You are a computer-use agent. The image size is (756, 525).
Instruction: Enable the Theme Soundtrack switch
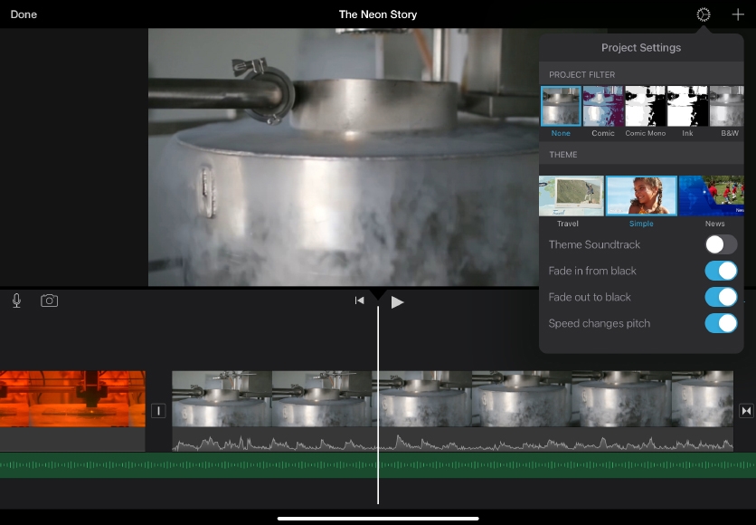tap(721, 244)
